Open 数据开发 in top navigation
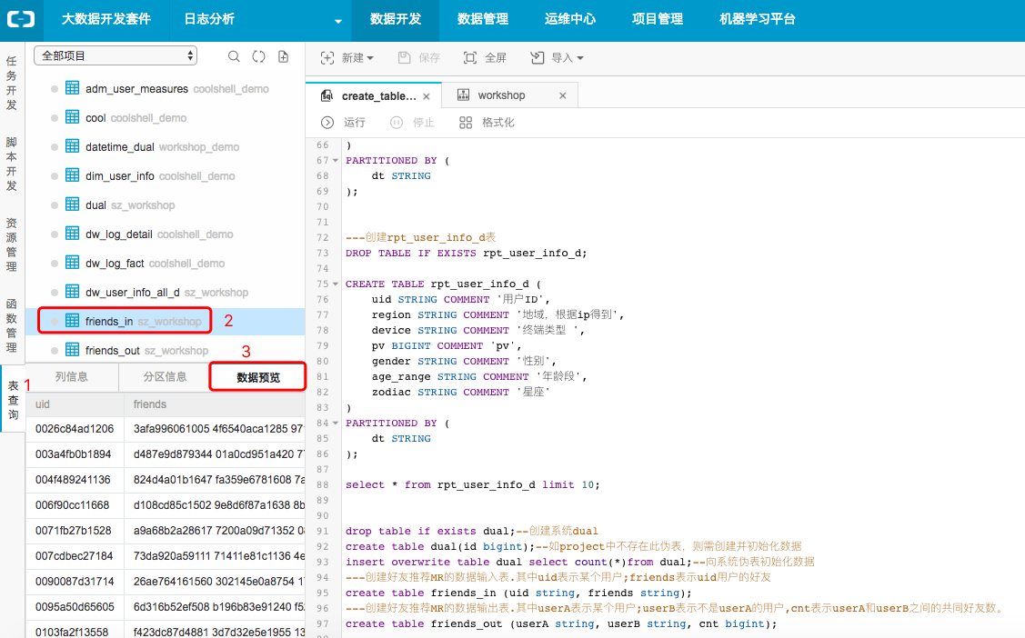This screenshot has height=638, width=1025. [396, 20]
